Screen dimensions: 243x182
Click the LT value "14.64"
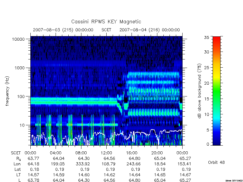(135, 175)
